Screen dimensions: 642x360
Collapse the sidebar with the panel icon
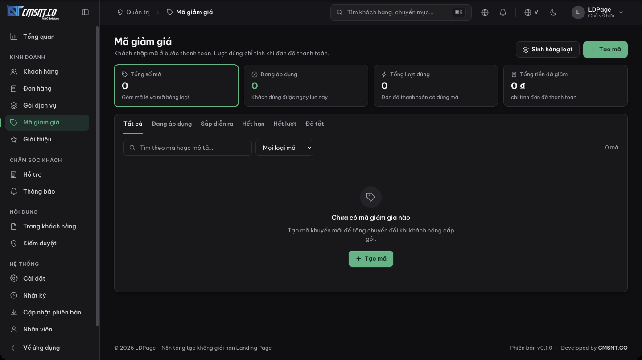tap(86, 12)
